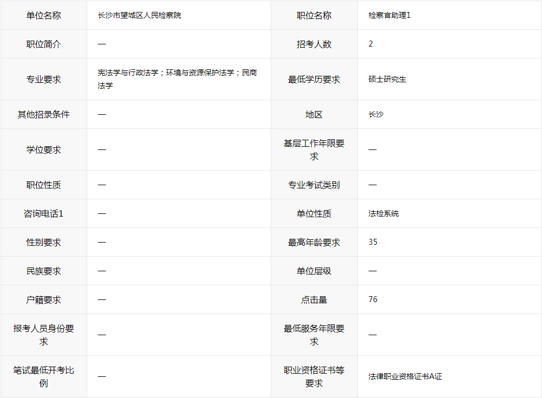542x398 pixels.
Task: Click the 地区 label
Action: coord(314,114)
